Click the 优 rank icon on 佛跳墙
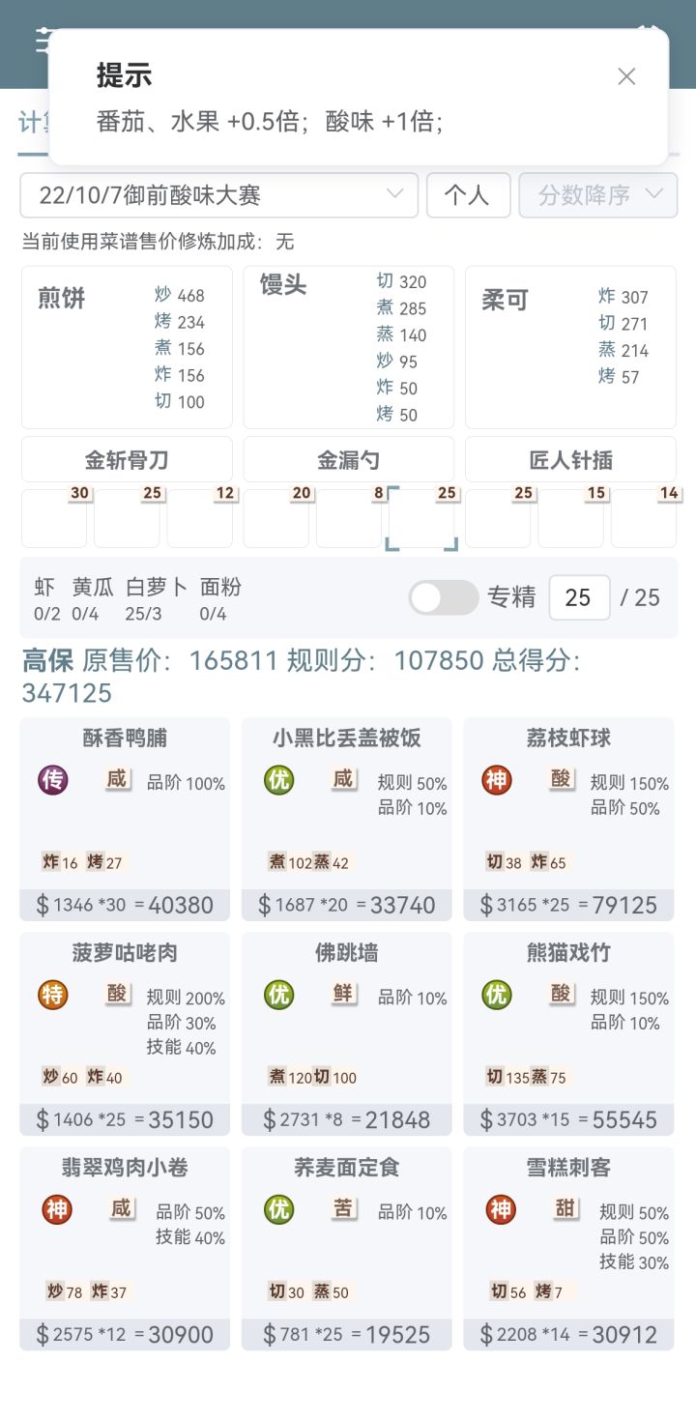Viewport: 696px width, 1420px height. 278,995
